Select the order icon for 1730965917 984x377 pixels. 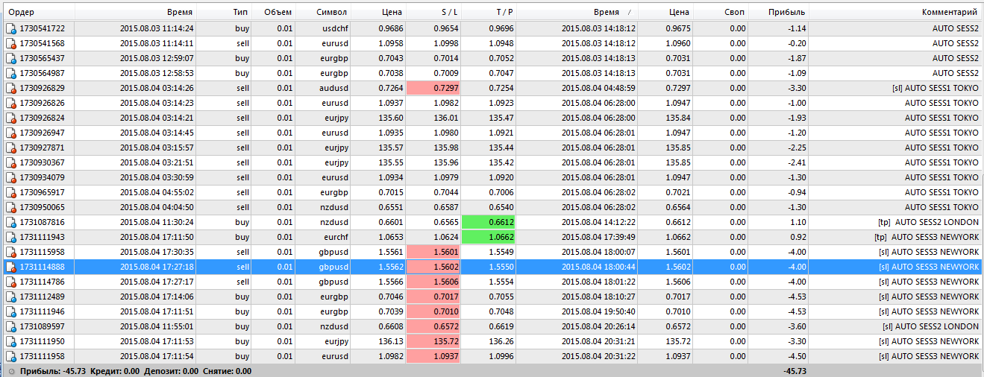click(x=11, y=192)
